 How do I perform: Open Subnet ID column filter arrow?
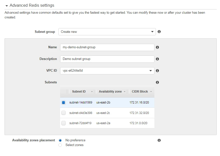(x=92, y=92)
